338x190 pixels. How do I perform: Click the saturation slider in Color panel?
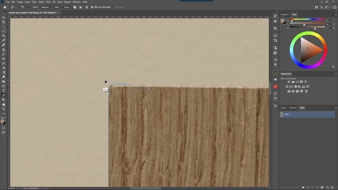point(307,23)
